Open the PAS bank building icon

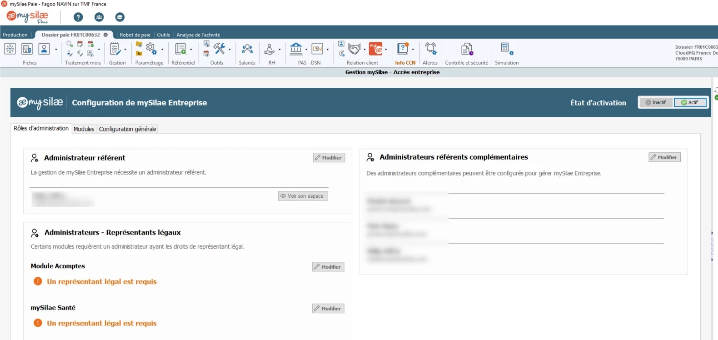click(296, 48)
